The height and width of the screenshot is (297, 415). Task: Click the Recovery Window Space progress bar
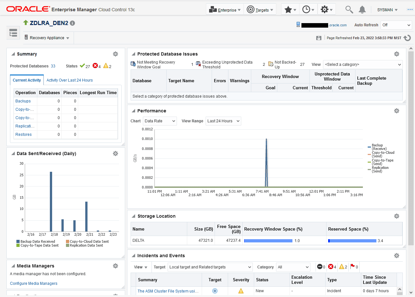[x=268, y=241]
